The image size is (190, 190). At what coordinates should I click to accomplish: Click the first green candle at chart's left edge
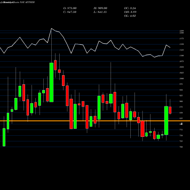[x=4, y=137]
